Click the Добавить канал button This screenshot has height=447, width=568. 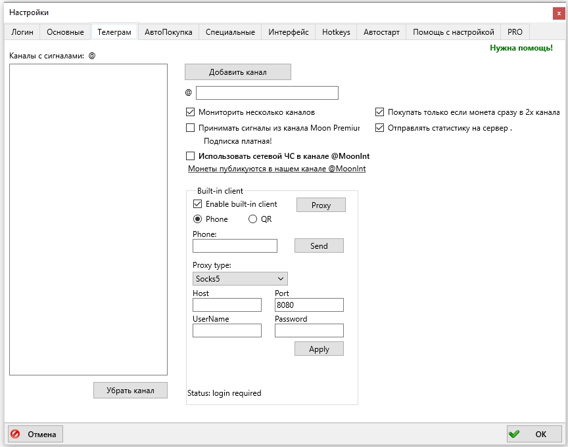(x=237, y=72)
